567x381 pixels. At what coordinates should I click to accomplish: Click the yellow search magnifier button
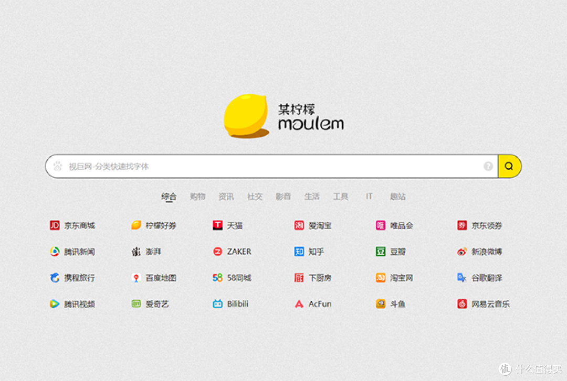(509, 166)
